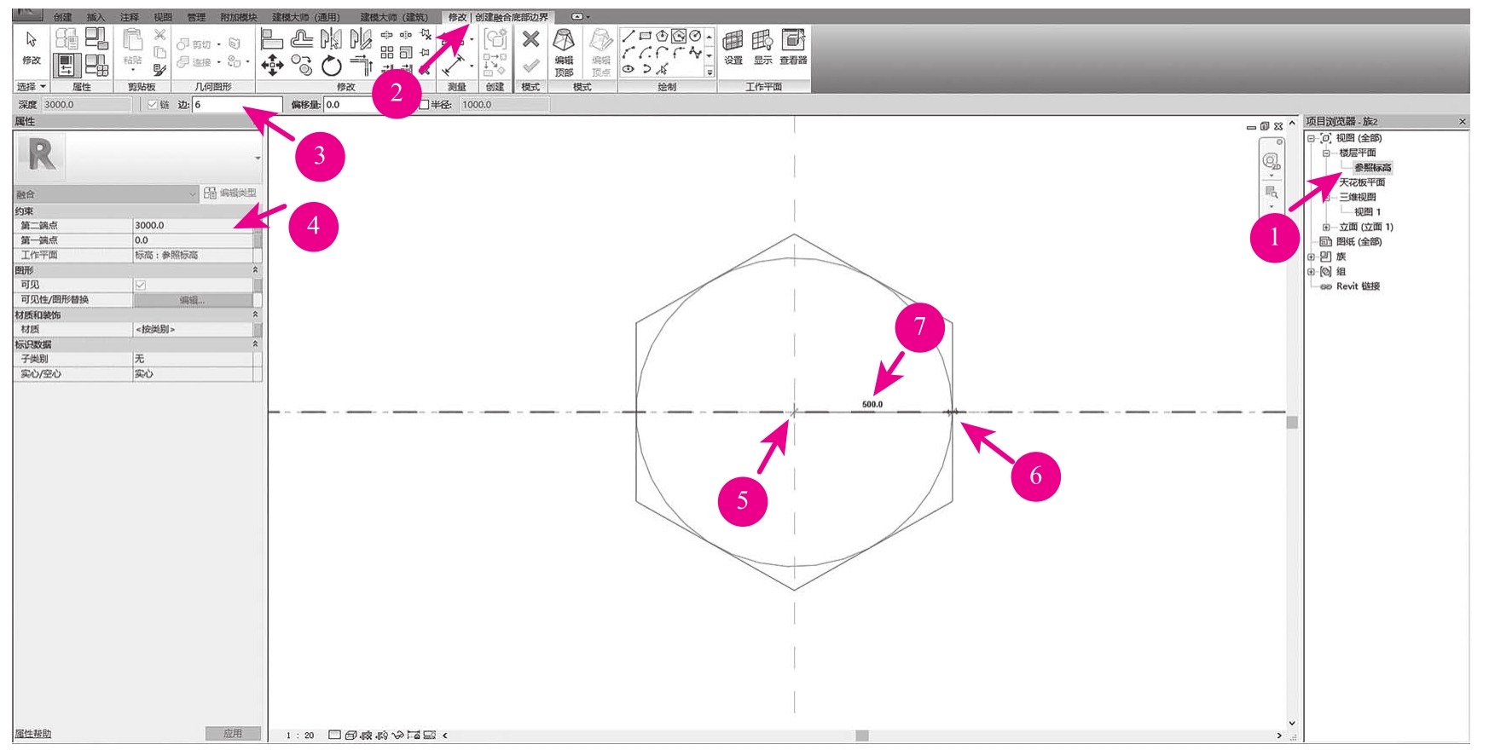
Task: Open the 创建 ribbon tab
Action: coord(63,17)
